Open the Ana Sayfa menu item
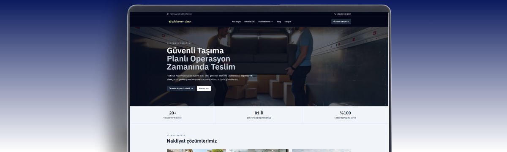The width and height of the screenshot is (507, 152). click(x=236, y=22)
